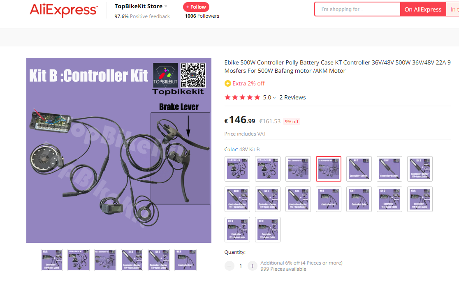Screen dimensions: 459x281
Task: Click the red five-star rating icons
Action: coord(242,97)
